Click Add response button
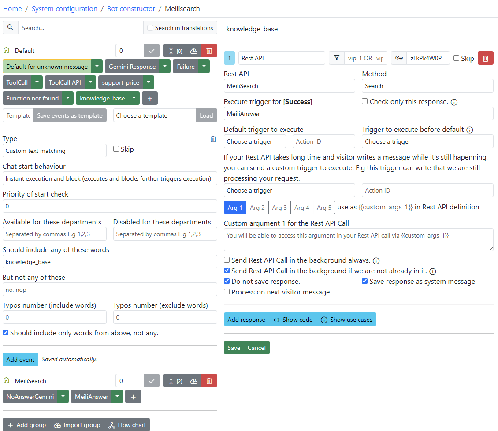 pyautogui.click(x=246, y=320)
